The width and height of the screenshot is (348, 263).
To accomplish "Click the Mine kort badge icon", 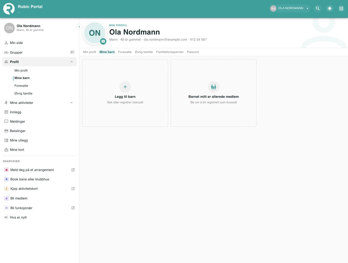I will click(6, 150).
